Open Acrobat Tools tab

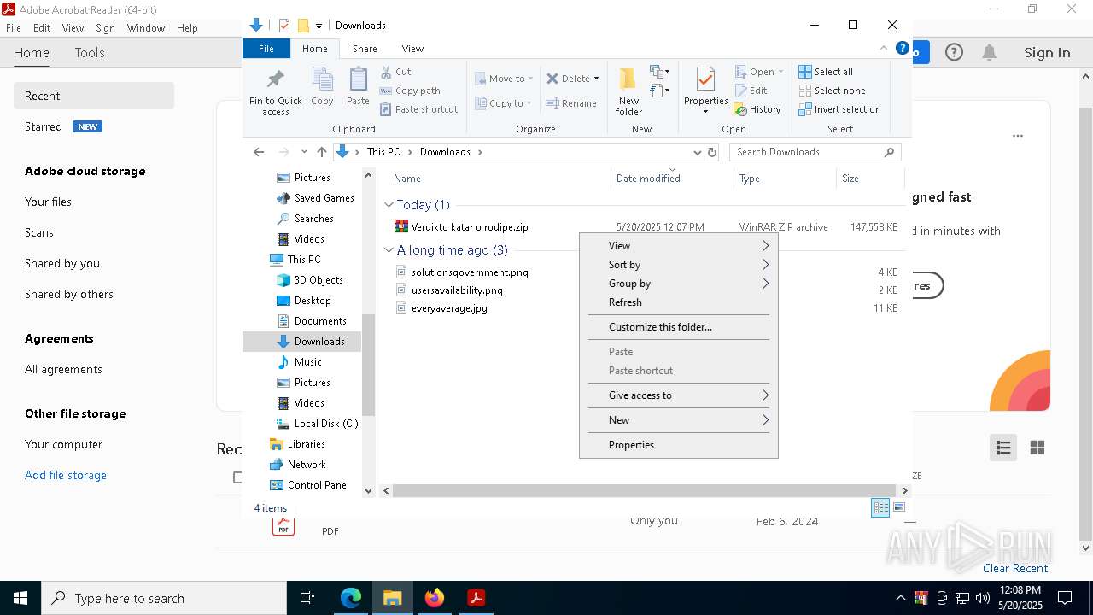point(90,53)
